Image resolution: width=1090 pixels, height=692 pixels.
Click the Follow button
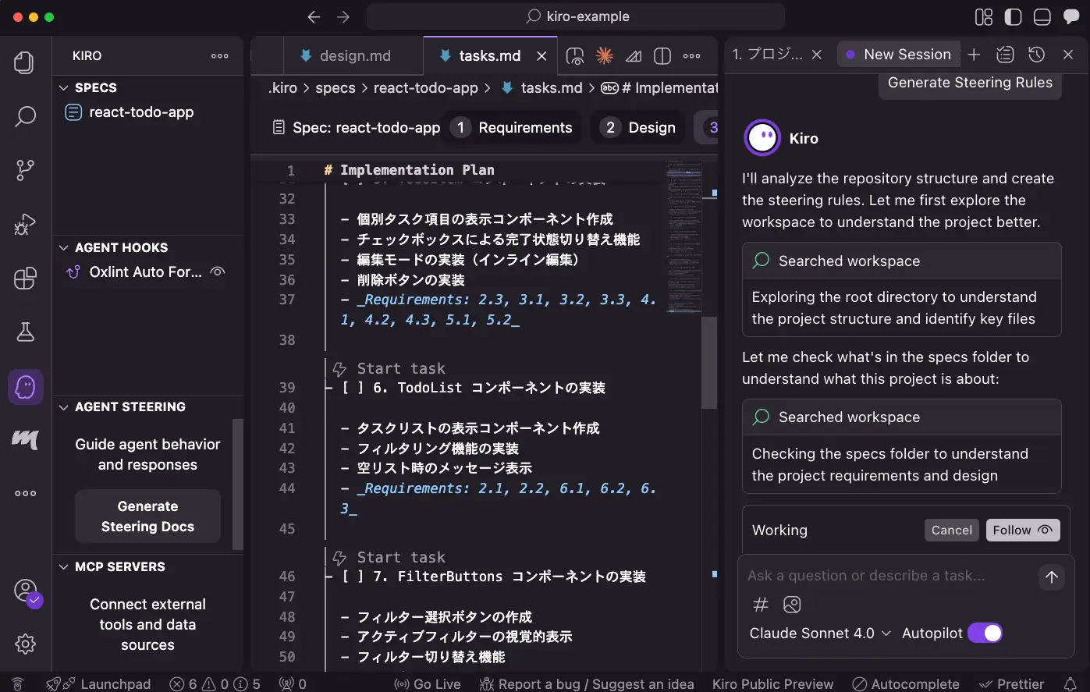pyautogui.click(x=1022, y=531)
